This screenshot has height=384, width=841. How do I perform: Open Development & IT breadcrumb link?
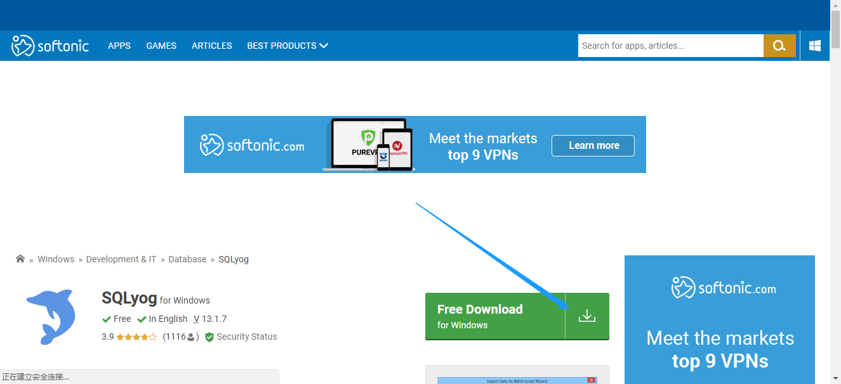tap(121, 259)
